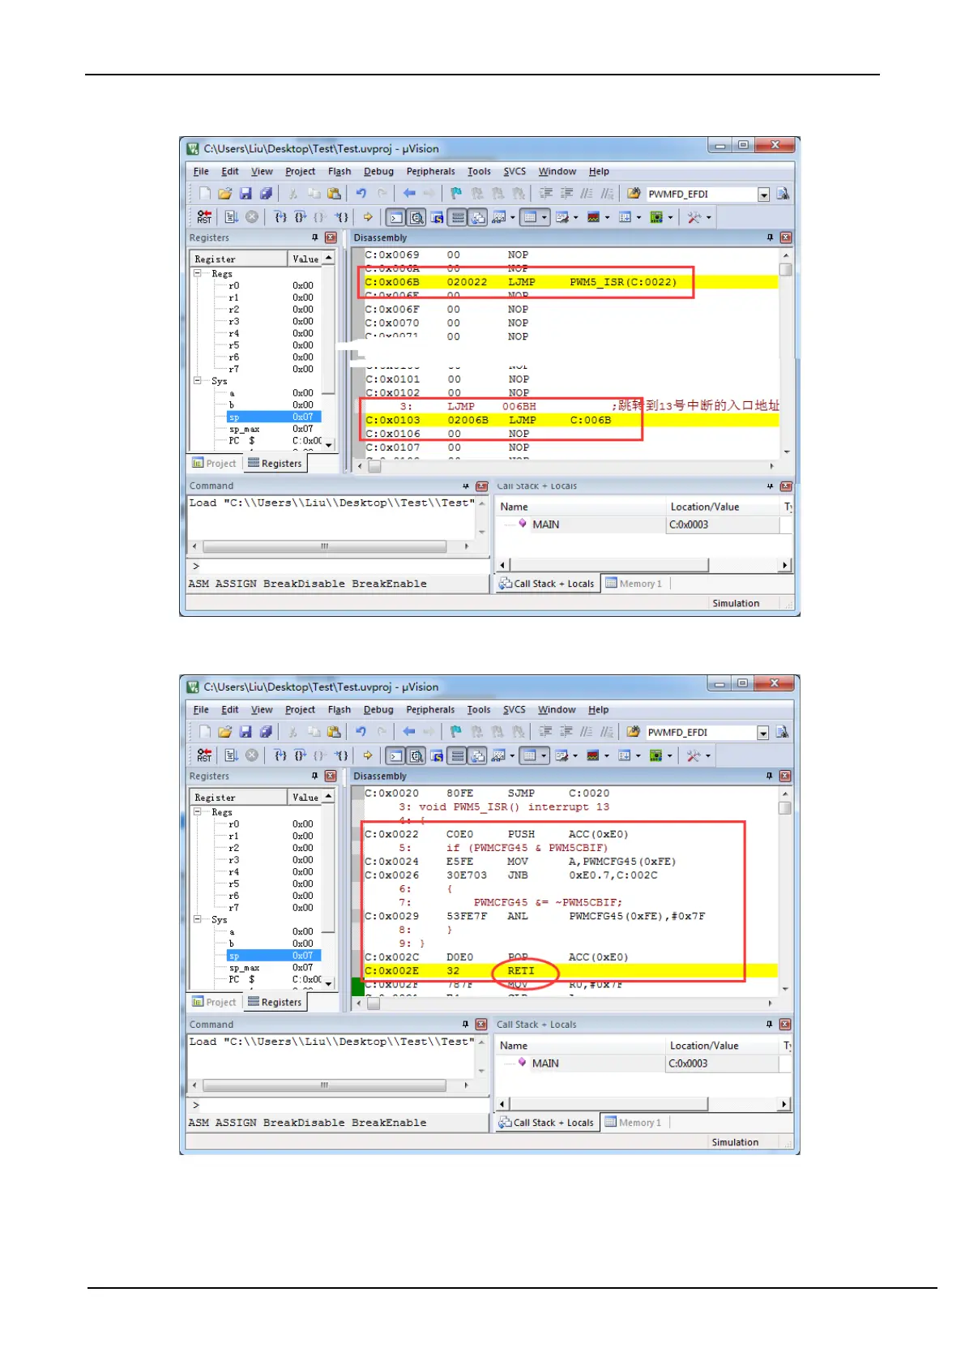Open configuration tools dropdown arrow in the upper window

[x=709, y=217]
